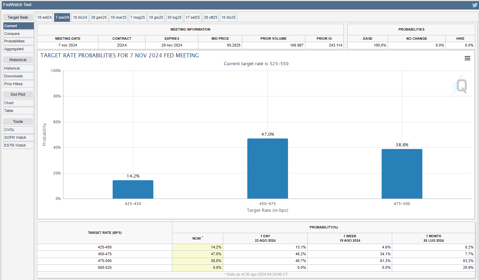Open Historical data page
This screenshot has height=280, width=479.
tap(18, 68)
